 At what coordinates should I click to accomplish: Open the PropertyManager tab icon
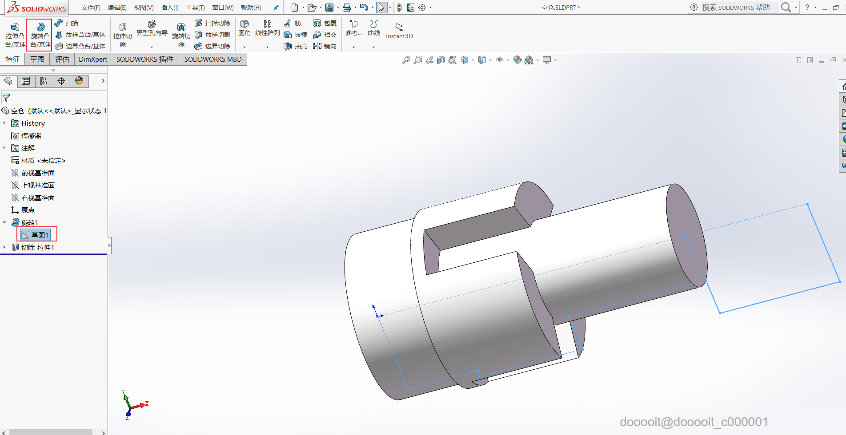click(26, 81)
